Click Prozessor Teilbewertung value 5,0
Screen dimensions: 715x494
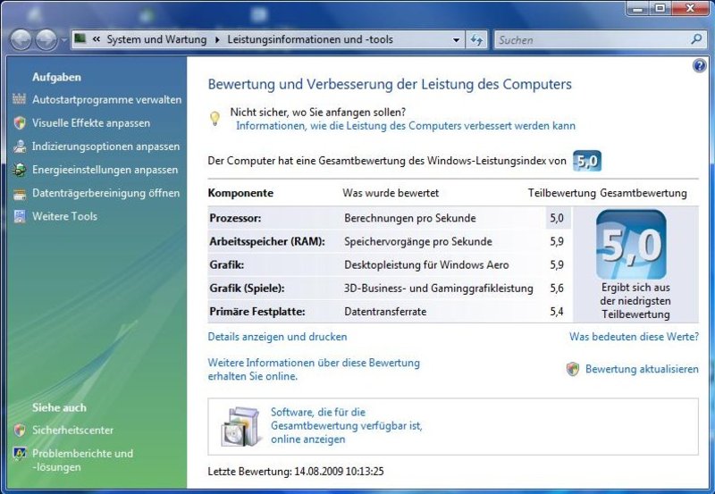click(x=557, y=218)
